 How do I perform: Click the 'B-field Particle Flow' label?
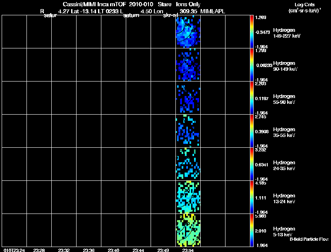click(x=309, y=239)
